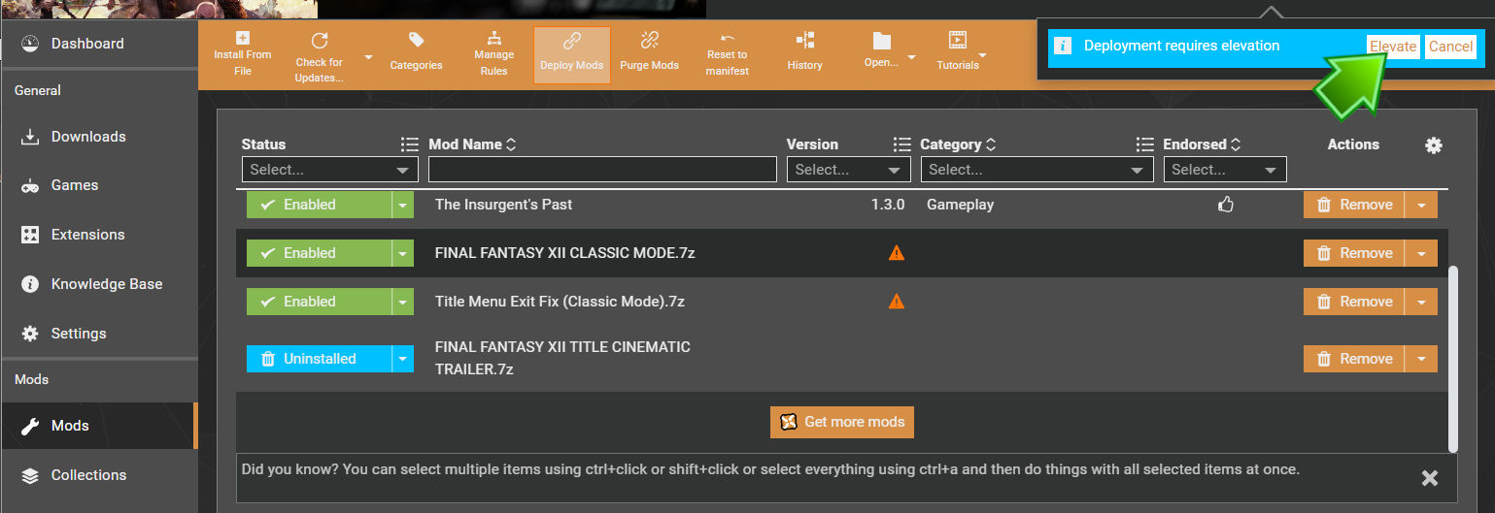Open Status filter Select dropdown
1495x513 pixels.
(x=330, y=170)
